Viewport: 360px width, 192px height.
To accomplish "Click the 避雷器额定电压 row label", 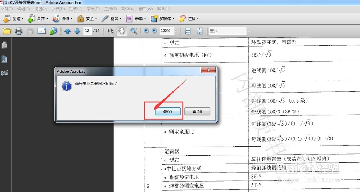I will coord(186,186).
